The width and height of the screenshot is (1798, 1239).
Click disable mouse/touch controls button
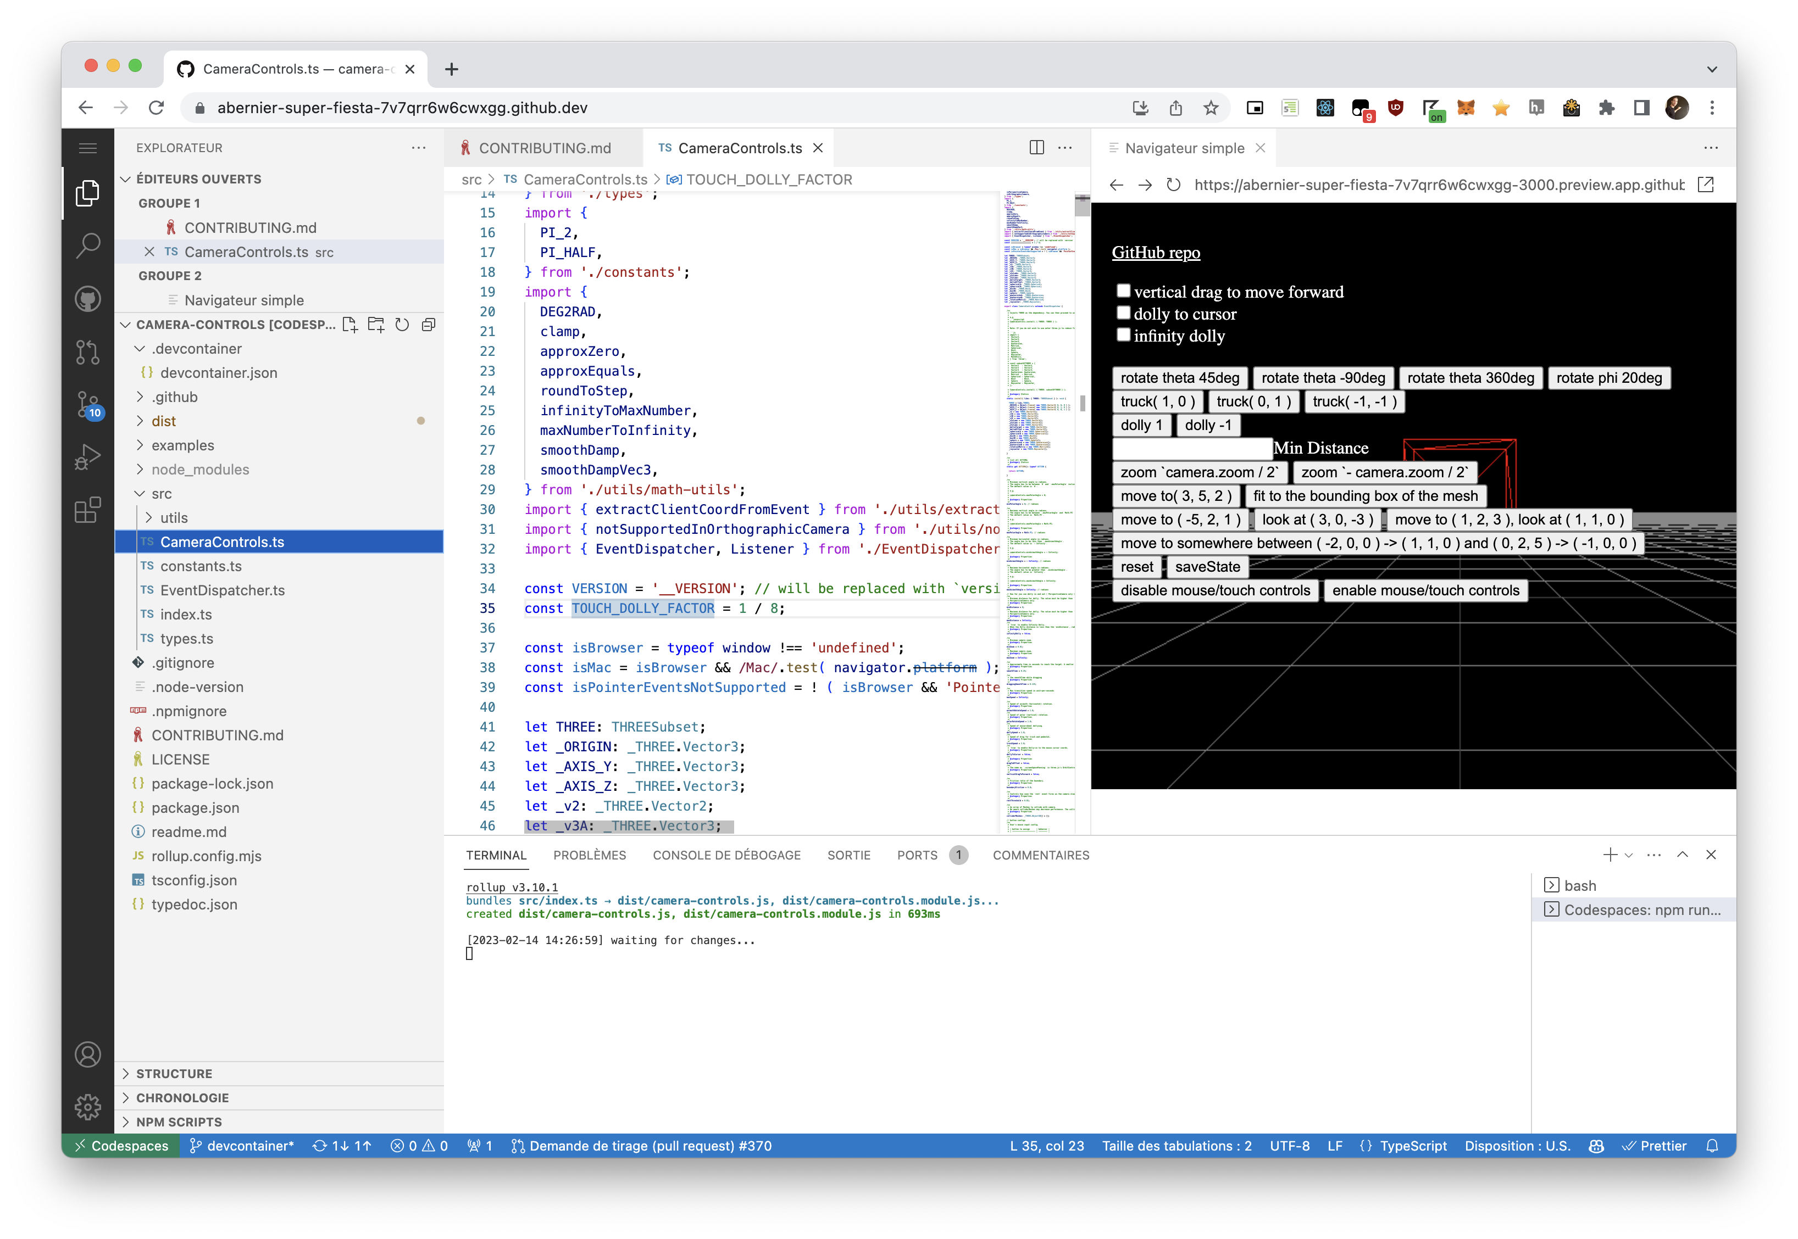[1215, 591]
